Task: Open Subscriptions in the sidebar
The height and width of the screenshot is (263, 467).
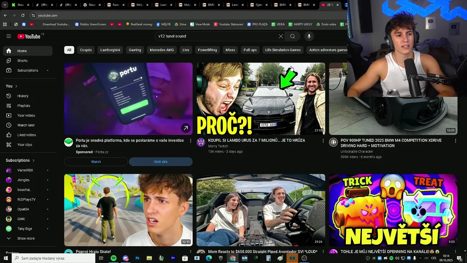Action: (28, 70)
